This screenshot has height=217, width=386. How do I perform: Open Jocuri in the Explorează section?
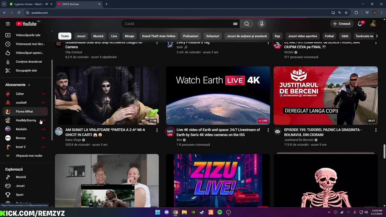click(x=25, y=186)
